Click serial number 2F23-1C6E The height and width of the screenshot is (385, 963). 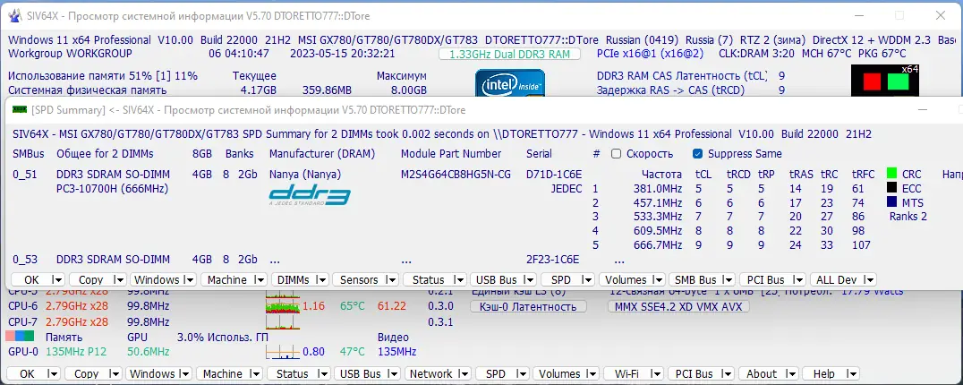[554, 260]
